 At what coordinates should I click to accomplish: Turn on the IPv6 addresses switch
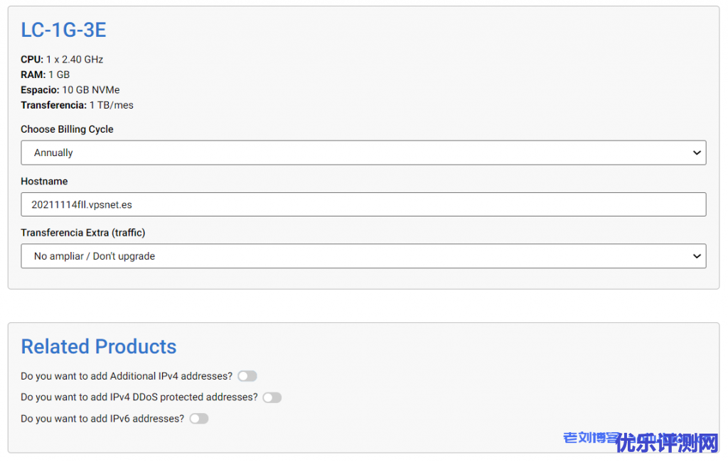tap(199, 419)
